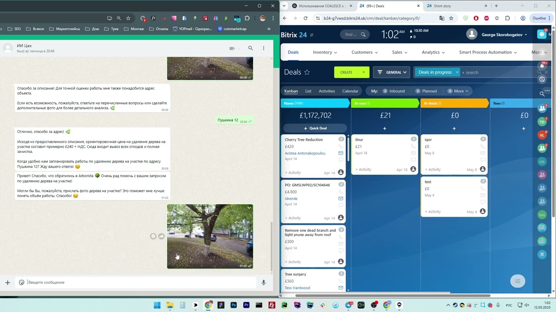Image resolution: width=556 pixels, height=312 pixels.
Task: Open the Маркетплейсы bookmarks folder
Action: [x=64, y=29]
